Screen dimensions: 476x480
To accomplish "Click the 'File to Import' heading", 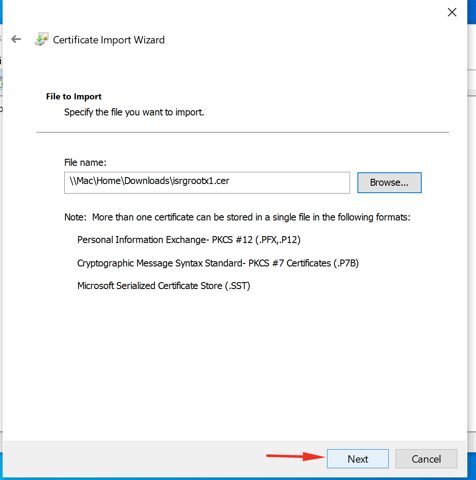I will (74, 96).
